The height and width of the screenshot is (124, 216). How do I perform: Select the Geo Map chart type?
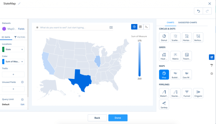click(x=187, y=75)
